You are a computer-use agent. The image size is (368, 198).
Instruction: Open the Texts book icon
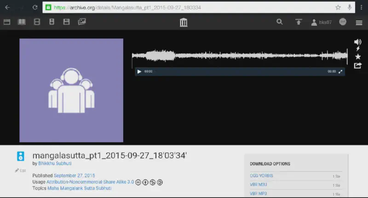[x=22, y=22]
